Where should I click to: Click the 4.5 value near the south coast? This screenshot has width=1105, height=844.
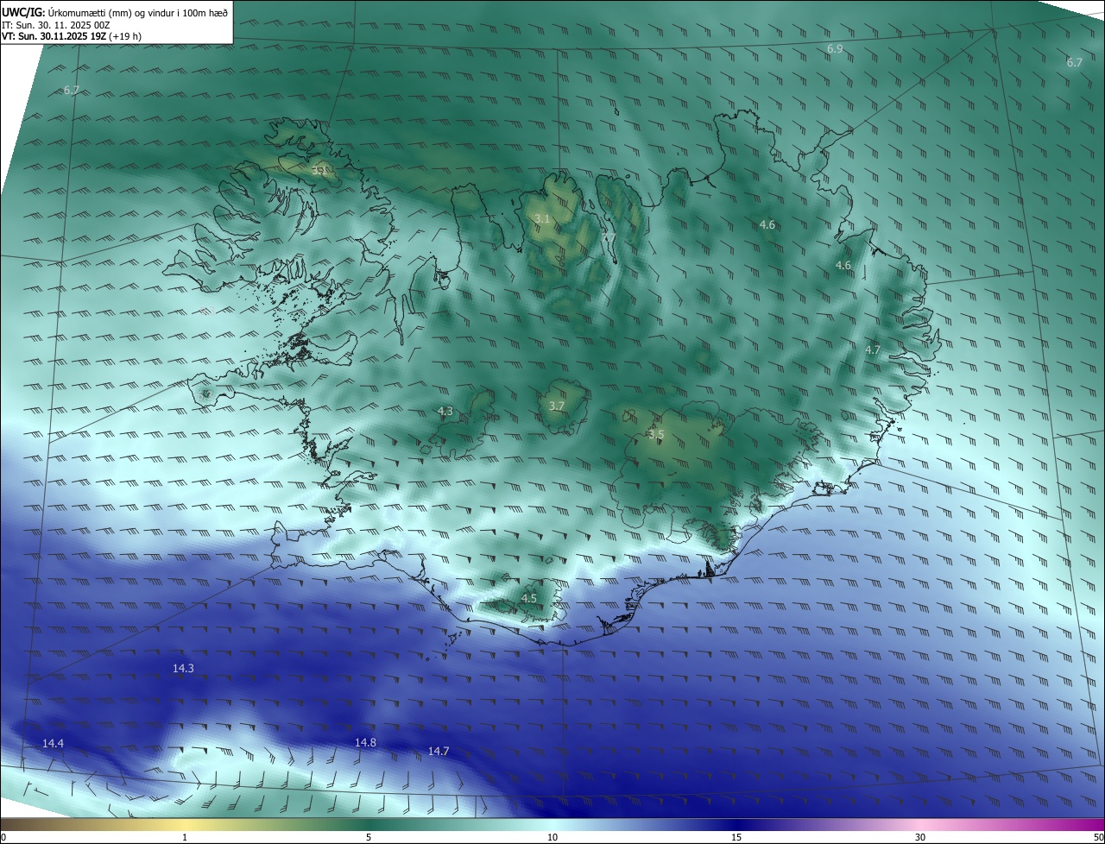528,598
